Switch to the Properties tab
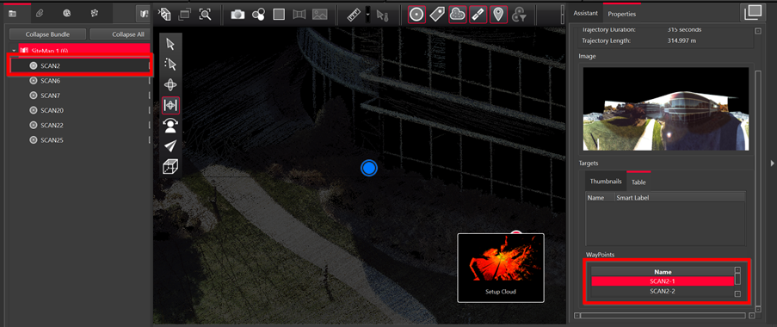 (622, 14)
